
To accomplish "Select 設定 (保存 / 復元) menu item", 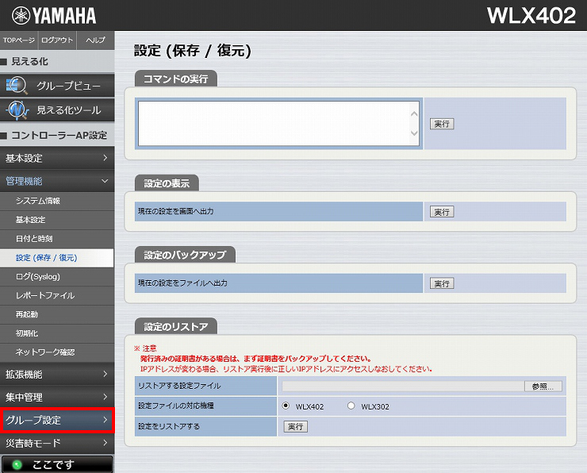I will pos(57,258).
